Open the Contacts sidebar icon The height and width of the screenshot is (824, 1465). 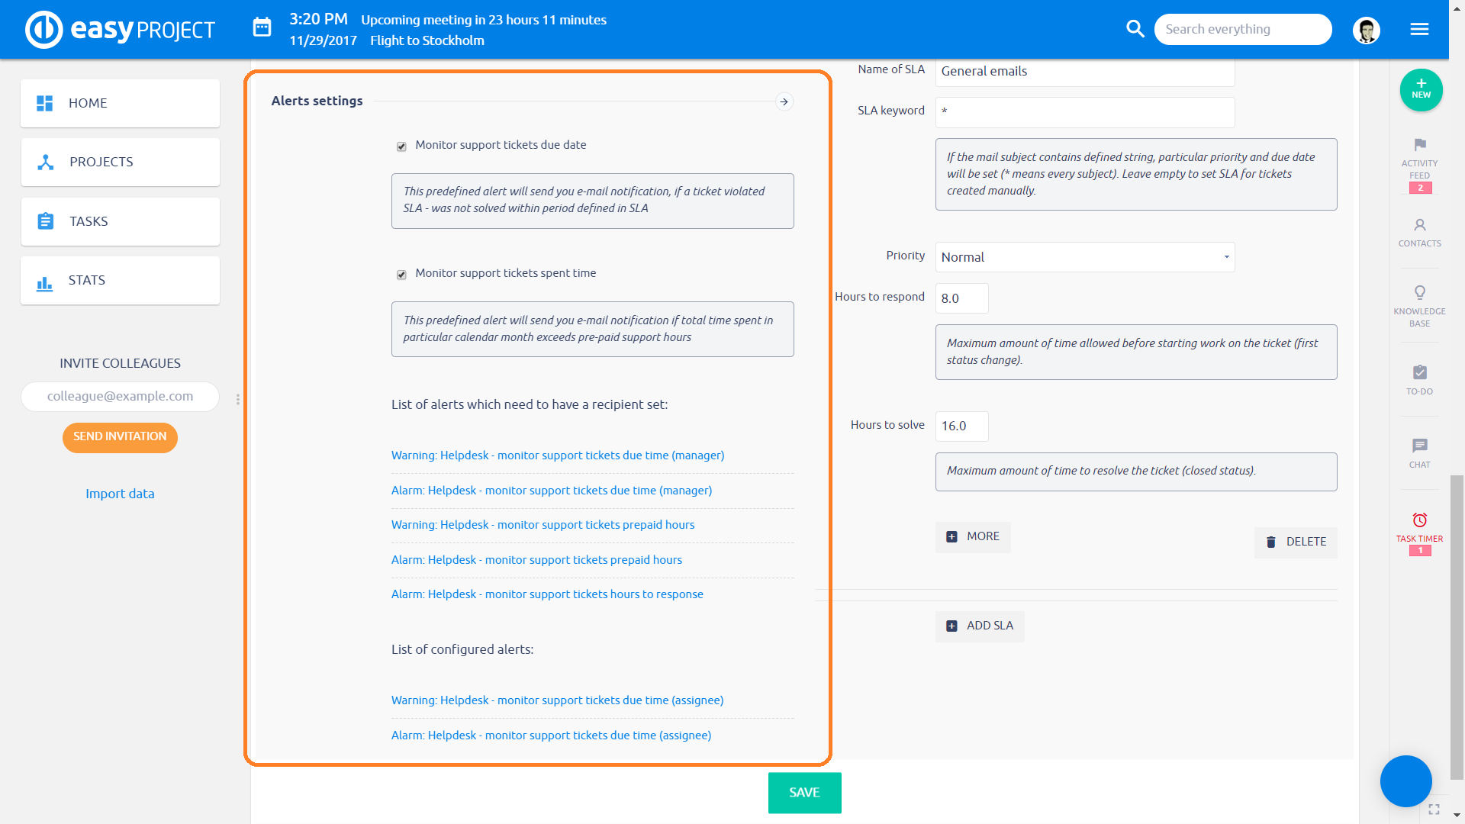point(1419,226)
